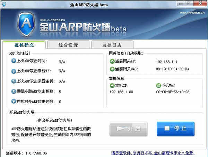Switch to the 监控状态 tab
The height and width of the screenshot is (157, 208).
[24, 45]
